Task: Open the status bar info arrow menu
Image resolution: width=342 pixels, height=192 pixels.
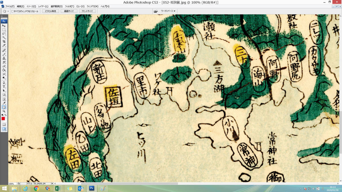Action: pyautogui.click(x=52, y=184)
